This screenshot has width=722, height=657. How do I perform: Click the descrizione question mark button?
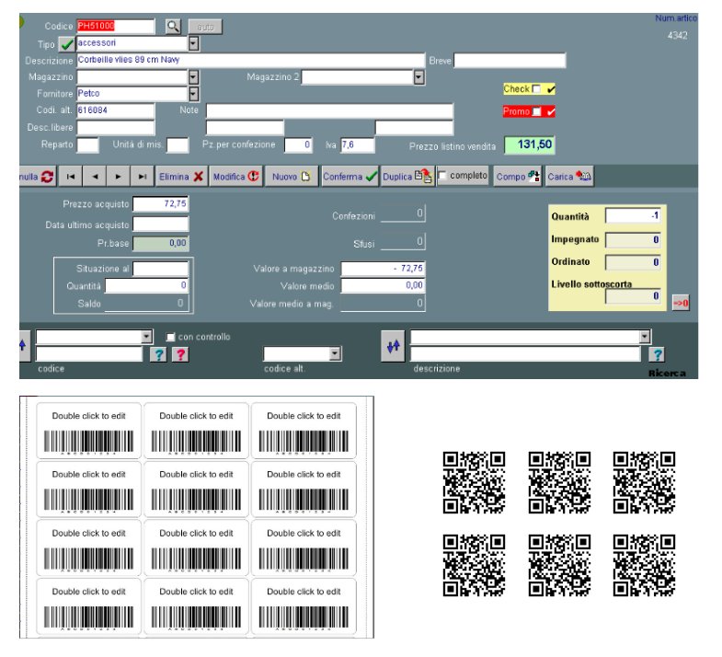point(657,354)
